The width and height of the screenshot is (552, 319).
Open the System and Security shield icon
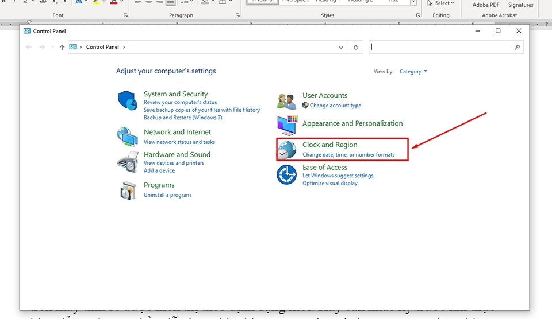coord(127,100)
